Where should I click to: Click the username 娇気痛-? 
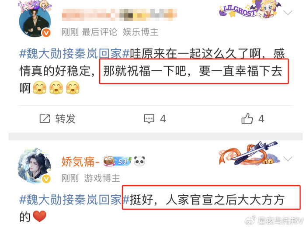80,162
